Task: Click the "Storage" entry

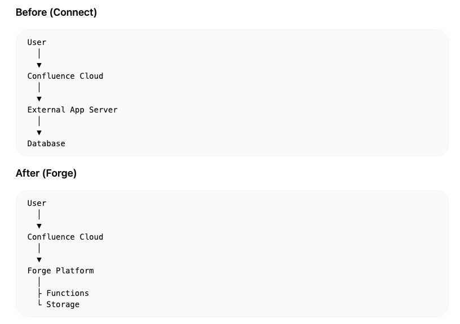Action: (x=63, y=304)
